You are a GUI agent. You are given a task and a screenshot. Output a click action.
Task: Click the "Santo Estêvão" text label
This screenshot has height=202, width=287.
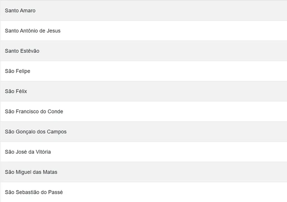22,51
